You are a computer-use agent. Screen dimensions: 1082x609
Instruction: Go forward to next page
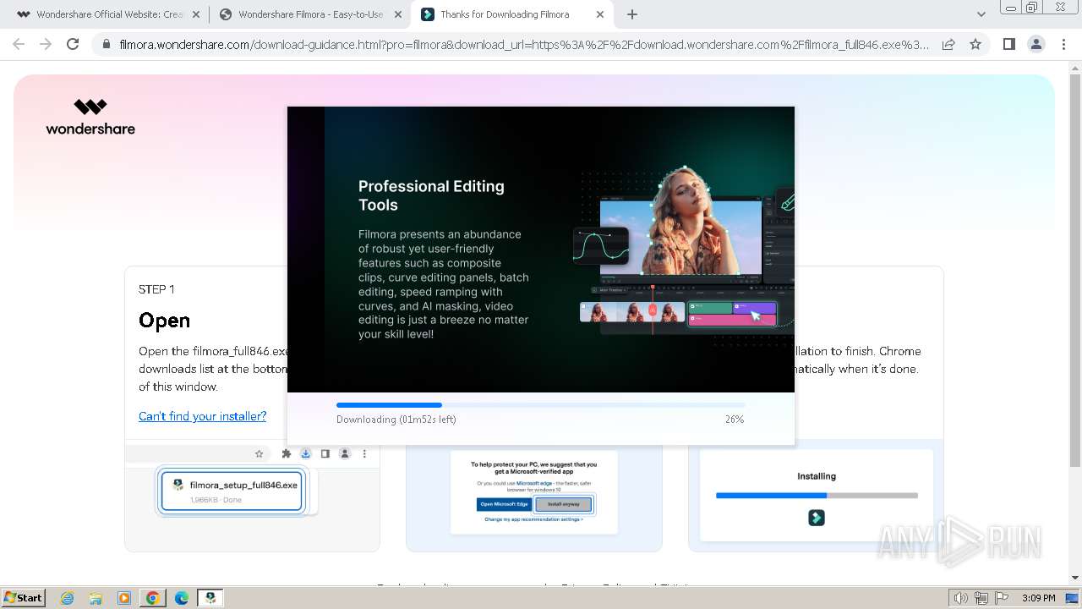tap(46, 44)
